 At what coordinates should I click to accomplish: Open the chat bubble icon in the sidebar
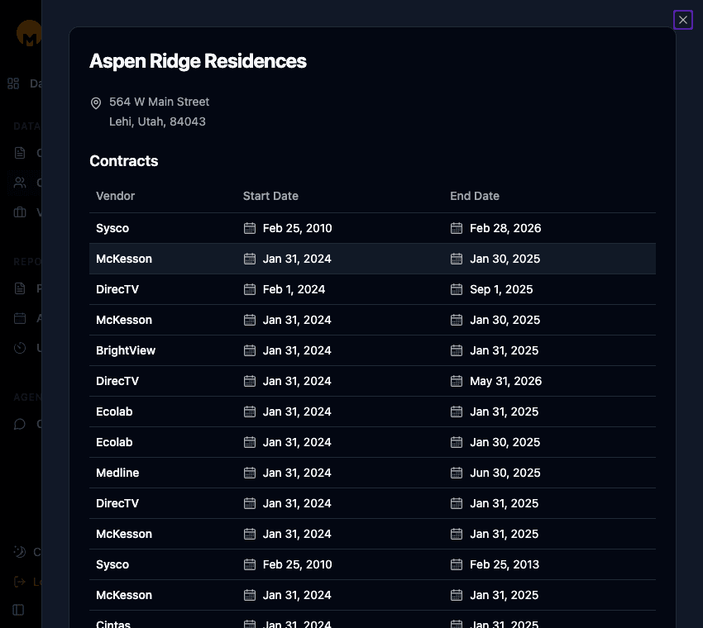click(20, 424)
